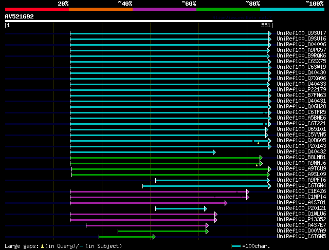
Task: Click the white query sequence bar
Action: click(139, 21)
